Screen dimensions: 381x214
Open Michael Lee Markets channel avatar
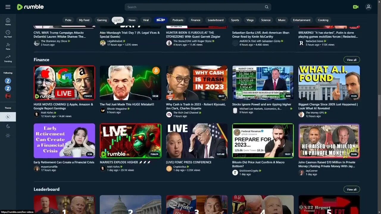(235, 111)
